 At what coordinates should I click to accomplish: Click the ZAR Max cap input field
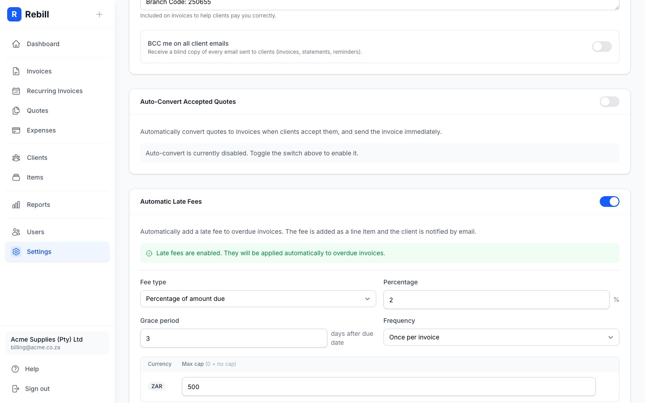388,386
